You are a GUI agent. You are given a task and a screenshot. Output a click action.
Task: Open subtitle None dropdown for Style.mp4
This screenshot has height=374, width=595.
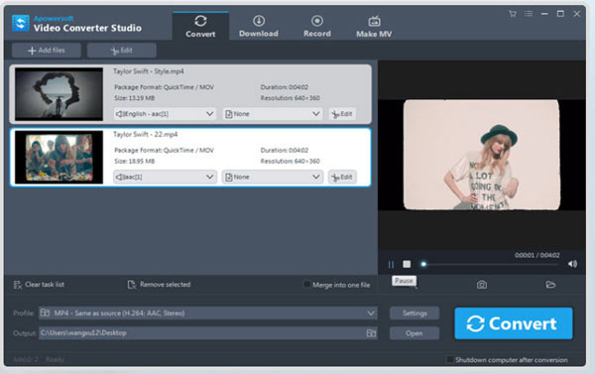(x=273, y=114)
